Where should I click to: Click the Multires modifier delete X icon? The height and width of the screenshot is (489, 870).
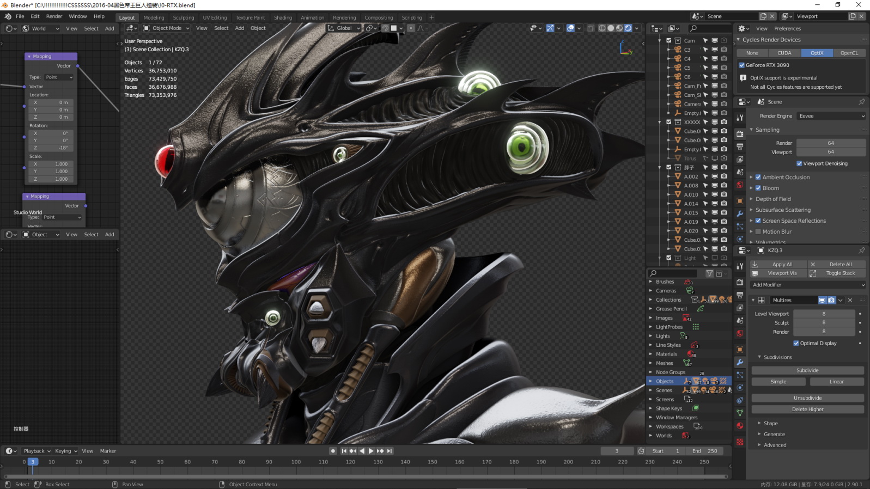click(850, 300)
